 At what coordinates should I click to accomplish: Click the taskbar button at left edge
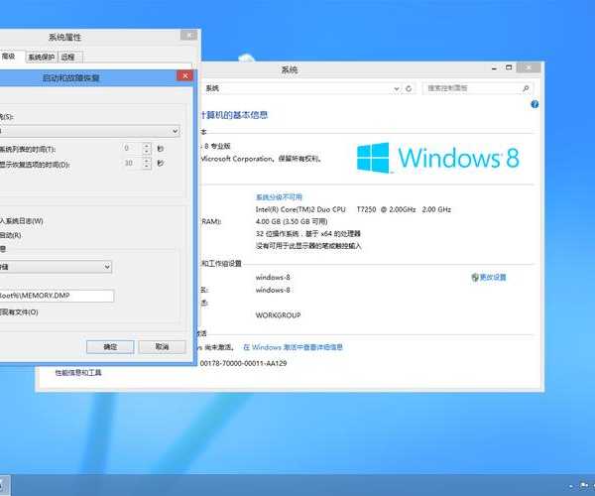[x=3, y=485]
